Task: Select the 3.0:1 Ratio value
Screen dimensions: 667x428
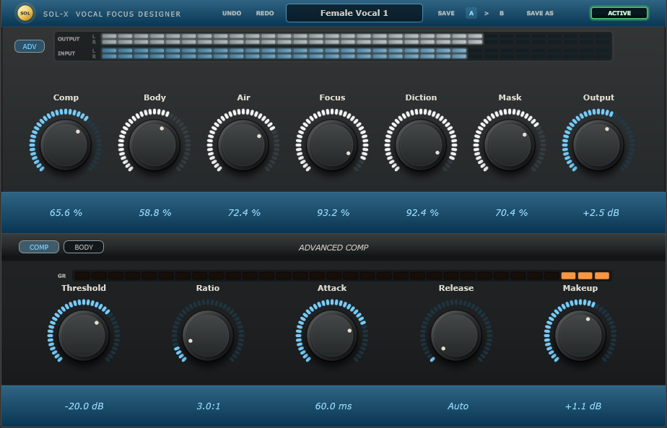Action: [x=209, y=406]
